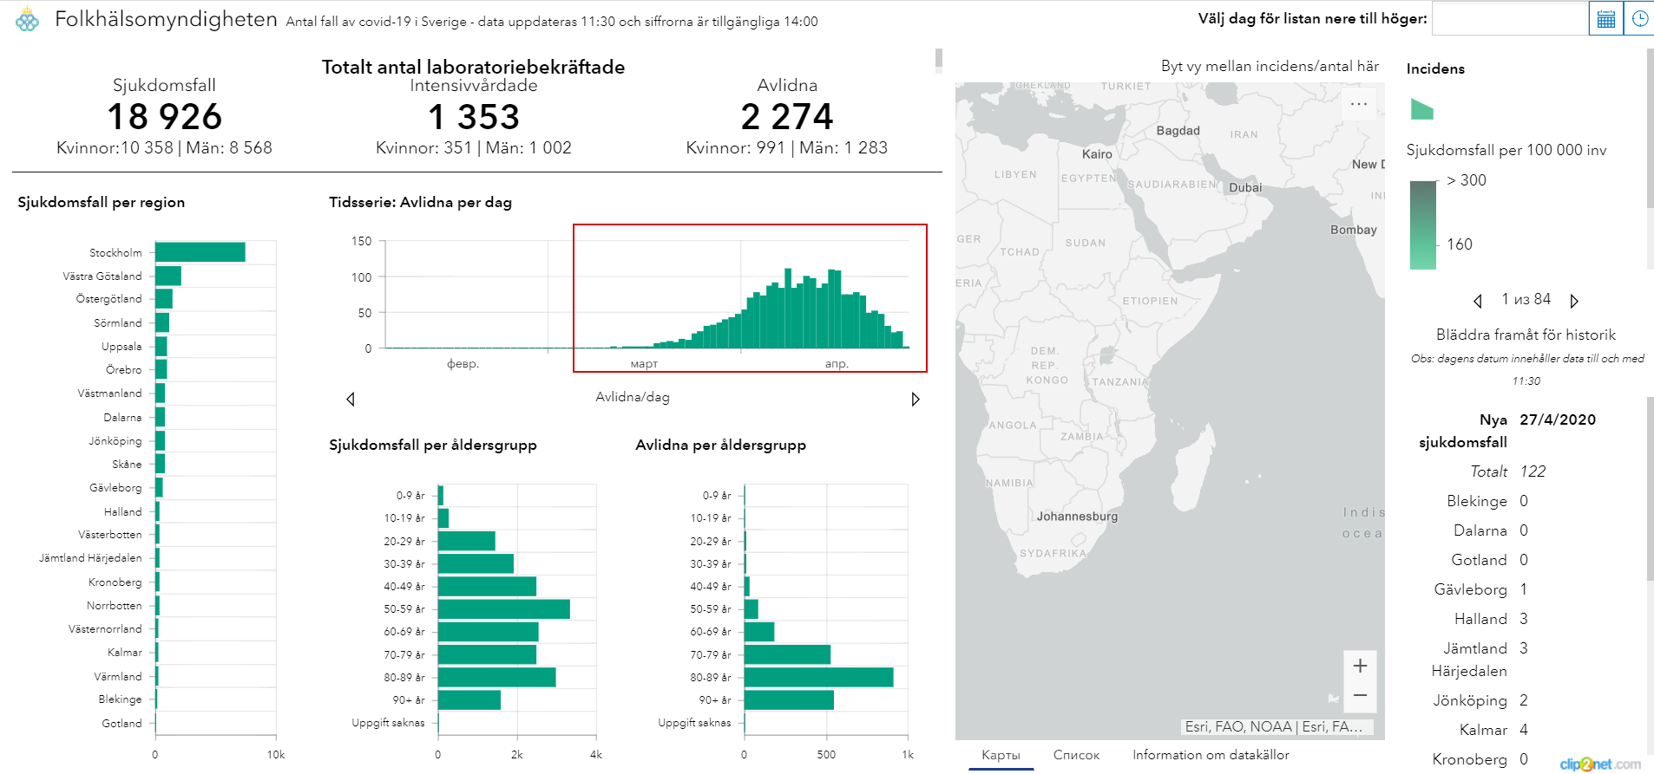Click the Folkhälsomyndigheten logo icon
Screen dimensions: 1654x774
[28, 19]
